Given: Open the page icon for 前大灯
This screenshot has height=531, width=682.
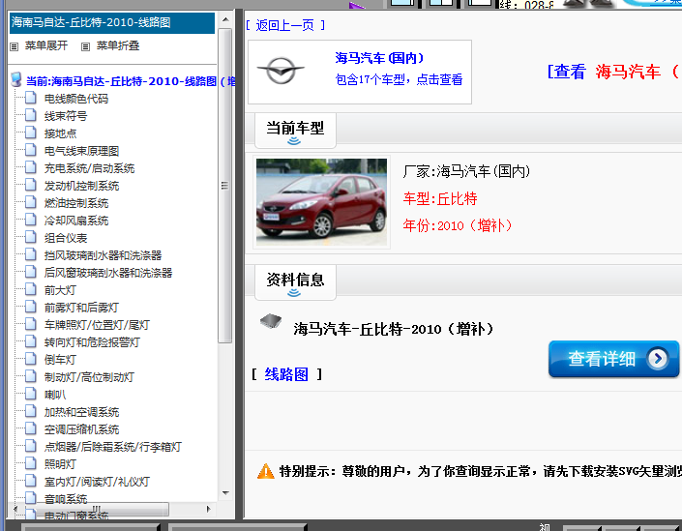Looking at the screenshot, I should 30,289.
